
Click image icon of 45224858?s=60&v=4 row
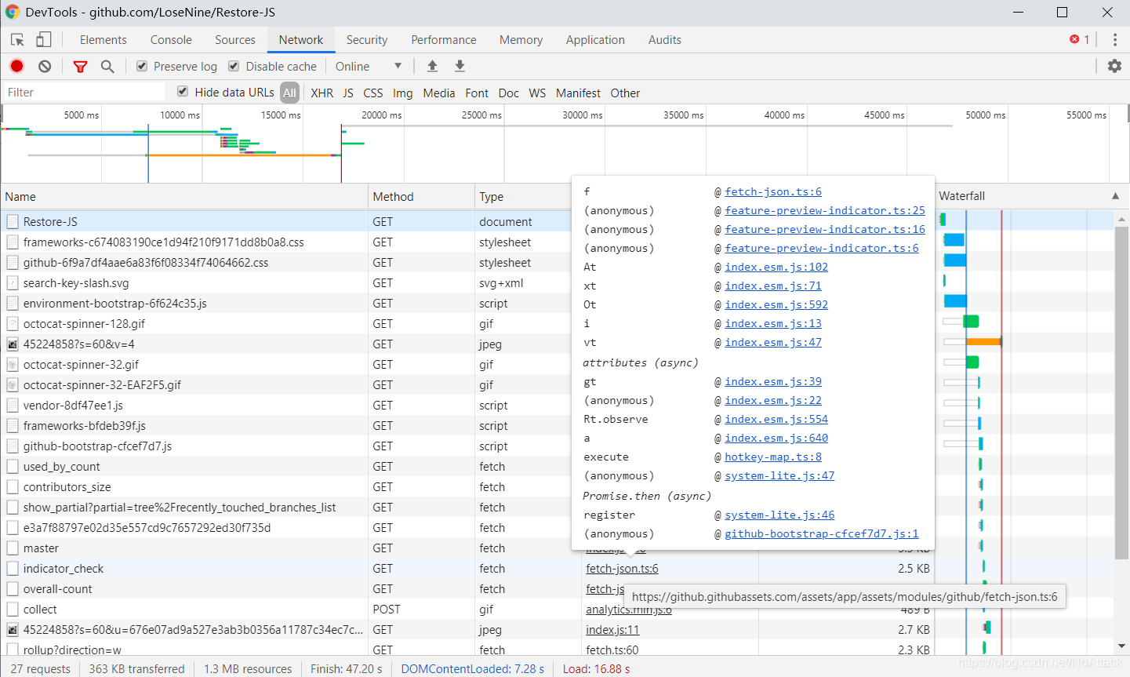click(13, 344)
